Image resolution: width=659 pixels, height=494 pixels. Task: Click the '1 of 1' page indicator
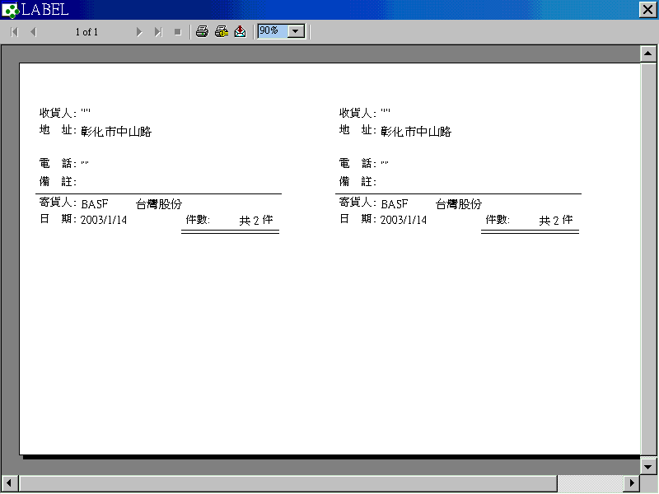(x=86, y=32)
